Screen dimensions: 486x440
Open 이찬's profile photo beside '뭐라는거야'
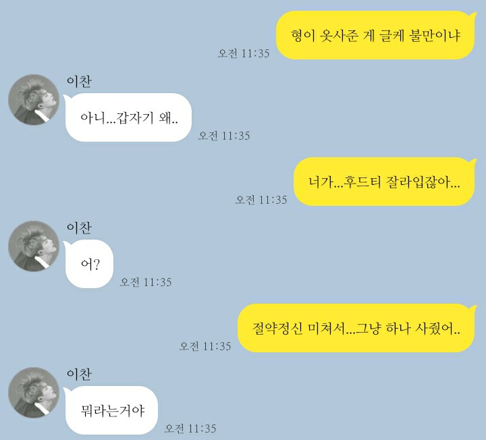click(34, 393)
